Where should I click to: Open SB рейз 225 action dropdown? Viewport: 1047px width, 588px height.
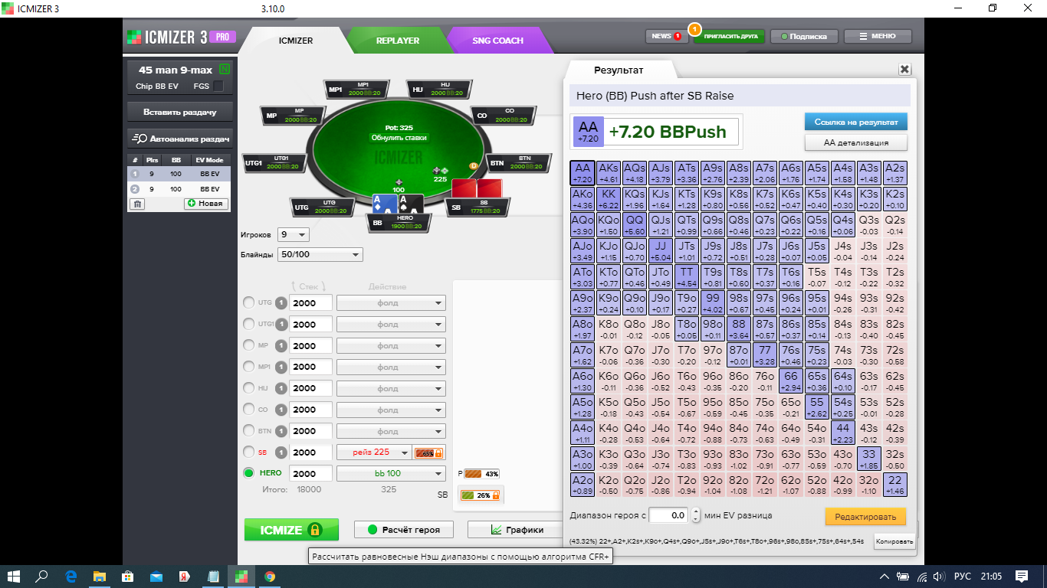pyautogui.click(x=374, y=452)
